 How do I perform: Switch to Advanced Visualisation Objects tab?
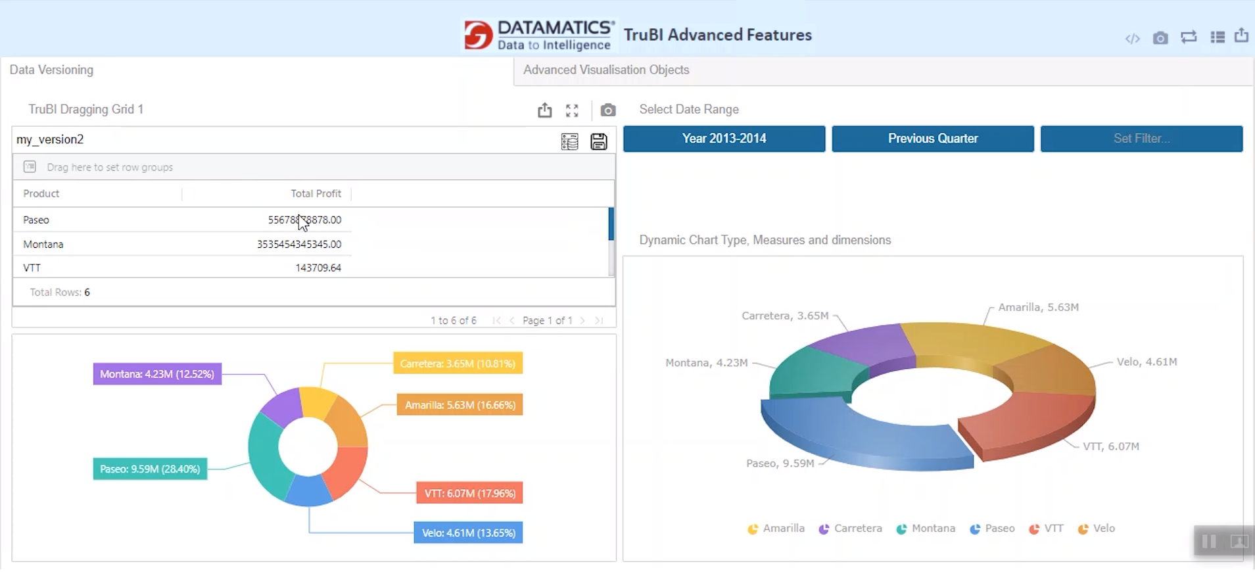(606, 70)
